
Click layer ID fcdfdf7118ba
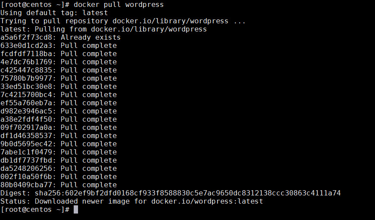coord(28,54)
